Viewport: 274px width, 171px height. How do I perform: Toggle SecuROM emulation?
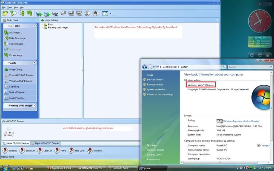(x=27, y=150)
